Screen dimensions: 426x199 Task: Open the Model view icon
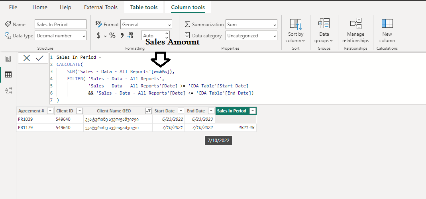(x=8, y=91)
